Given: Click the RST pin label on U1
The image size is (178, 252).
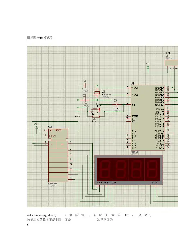Looking at the screenshot, I should [x=134, y=104].
